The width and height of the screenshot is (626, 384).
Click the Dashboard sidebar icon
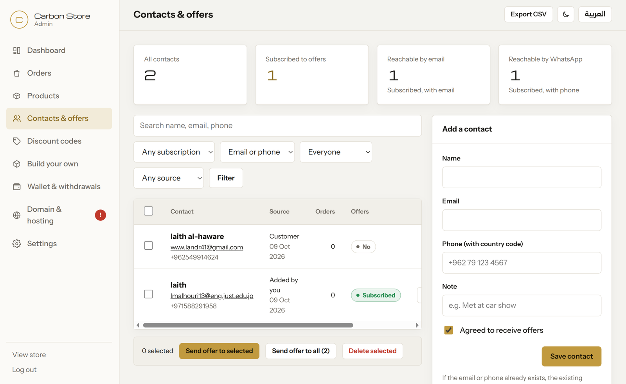pos(17,50)
